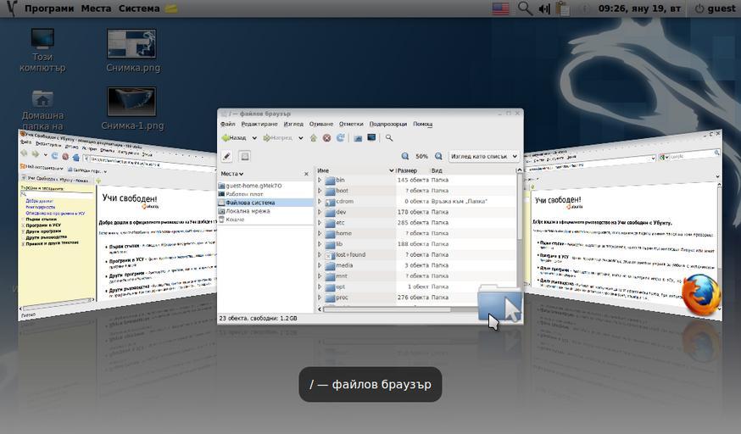Open the Редактиране menu
Viewport: 741px width, 434px height.
click(x=259, y=125)
